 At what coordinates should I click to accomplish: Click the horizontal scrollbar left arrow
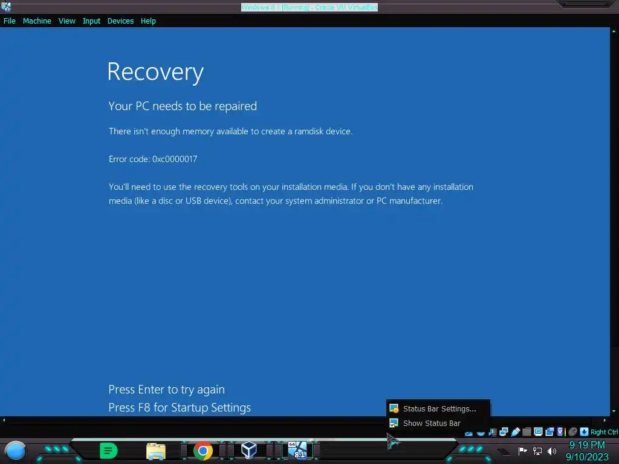coord(4,420)
